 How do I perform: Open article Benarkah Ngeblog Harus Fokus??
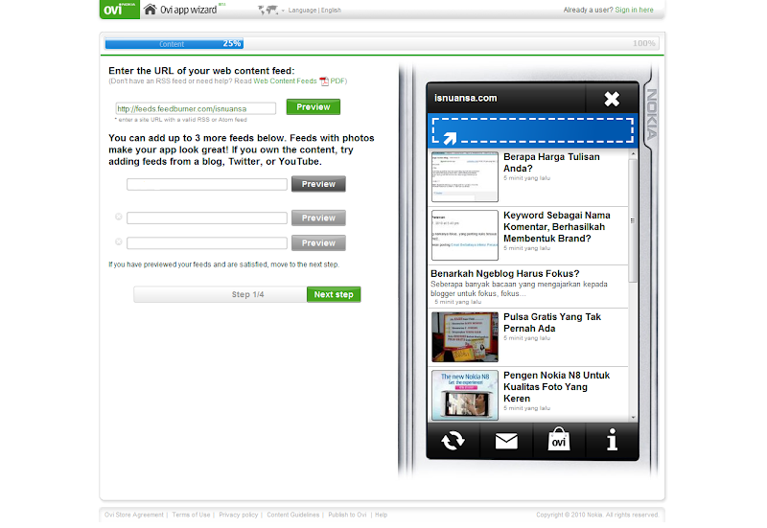click(x=505, y=274)
